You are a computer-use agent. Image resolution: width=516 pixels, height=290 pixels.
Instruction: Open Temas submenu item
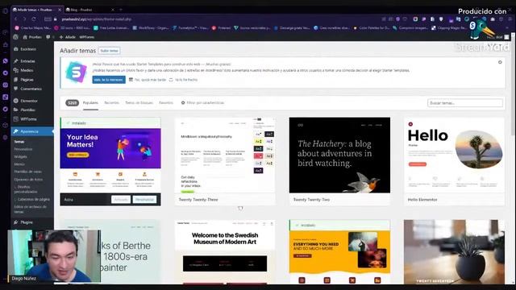click(19, 142)
